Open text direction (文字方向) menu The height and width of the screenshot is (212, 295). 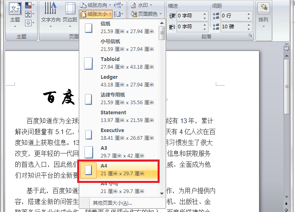(x=51, y=15)
